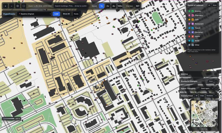Uncheck the Grocery checkbox
This screenshot has height=133, width=222.
(x=193, y=11)
